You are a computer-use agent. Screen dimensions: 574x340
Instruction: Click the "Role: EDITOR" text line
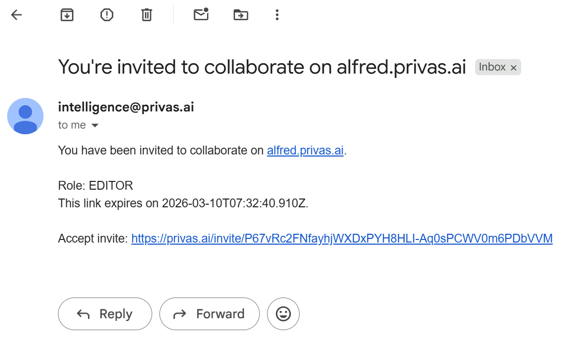pyautogui.click(x=95, y=186)
